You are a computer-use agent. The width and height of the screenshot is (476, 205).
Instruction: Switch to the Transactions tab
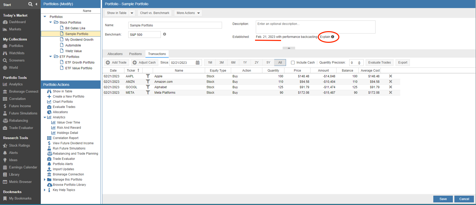pyautogui.click(x=157, y=54)
